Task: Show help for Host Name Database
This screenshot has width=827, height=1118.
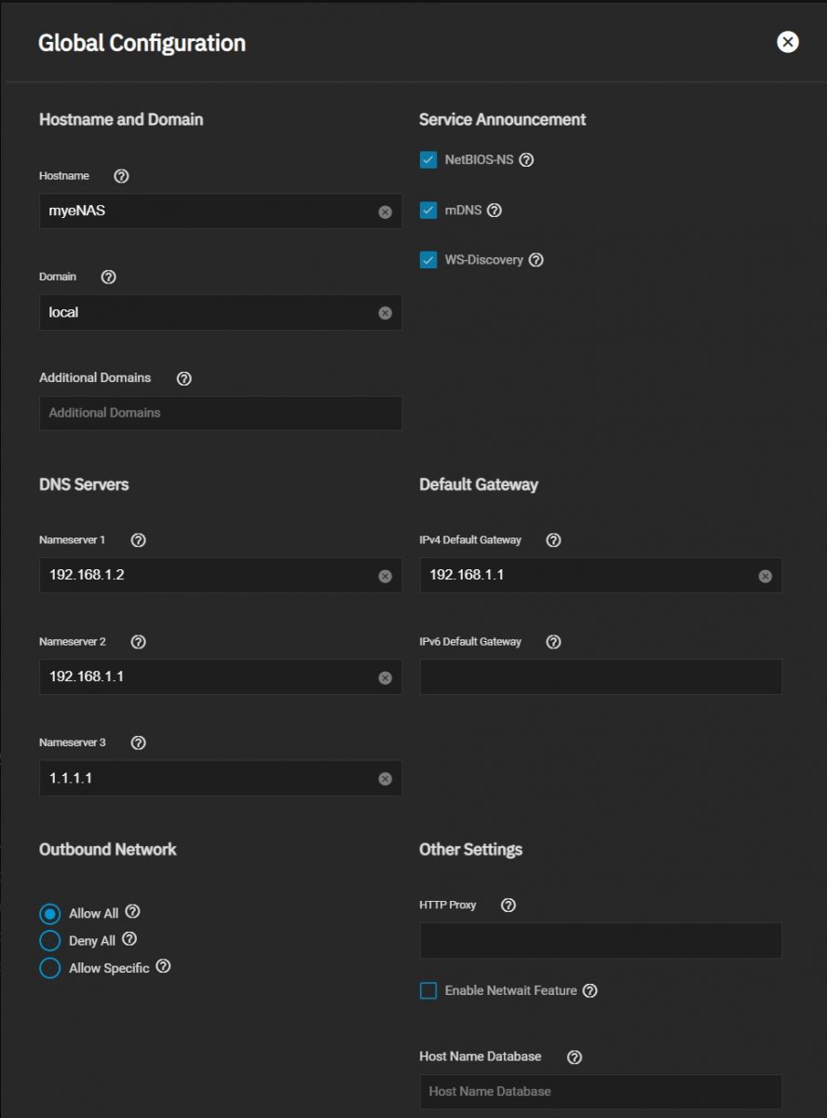Action: 575,1057
